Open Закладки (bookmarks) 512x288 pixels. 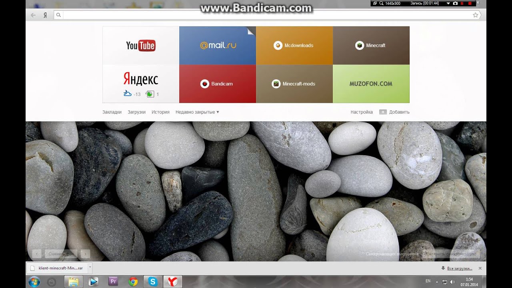(x=112, y=112)
